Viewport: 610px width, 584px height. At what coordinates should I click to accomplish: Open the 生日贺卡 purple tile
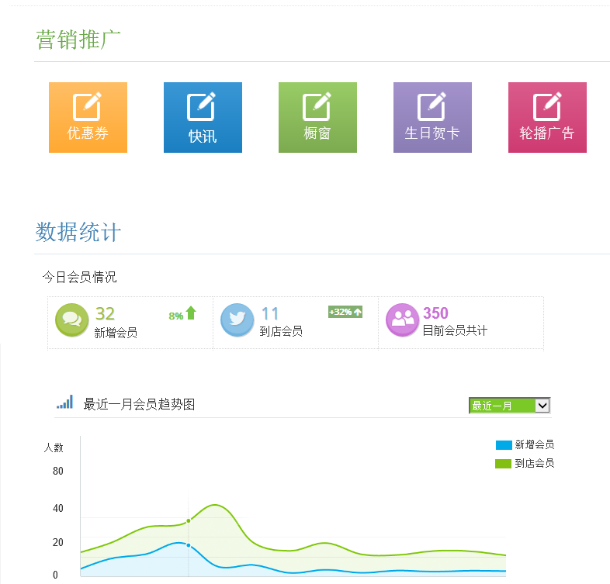pos(432,117)
